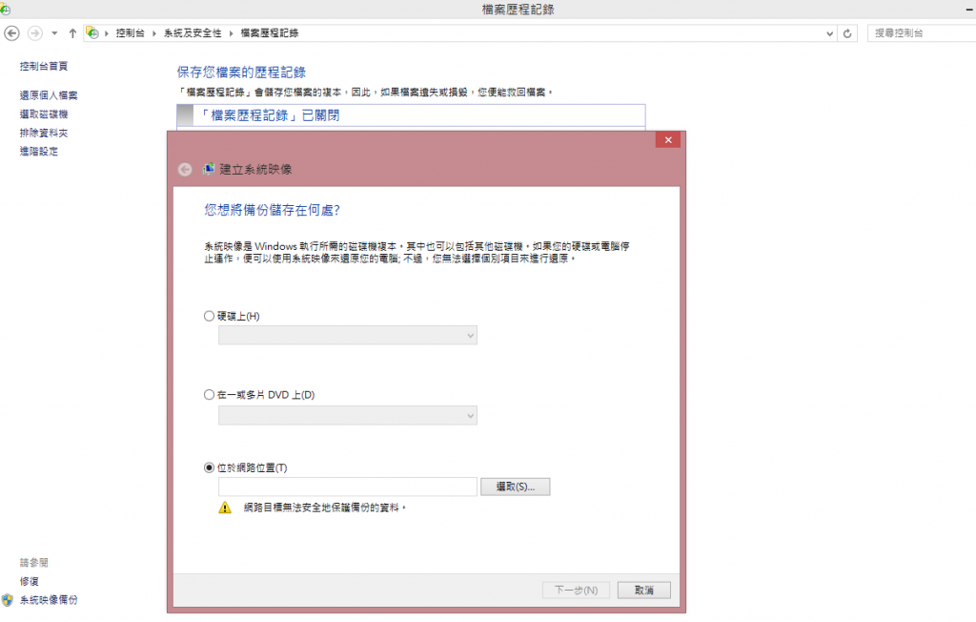Open recent locations dropdown arrow
The image size is (976, 622).
click(54, 33)
